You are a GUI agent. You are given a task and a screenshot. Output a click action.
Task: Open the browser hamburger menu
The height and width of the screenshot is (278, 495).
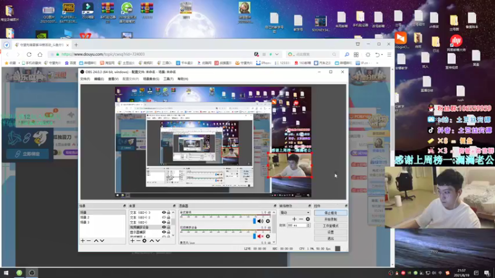pos(389,54)
